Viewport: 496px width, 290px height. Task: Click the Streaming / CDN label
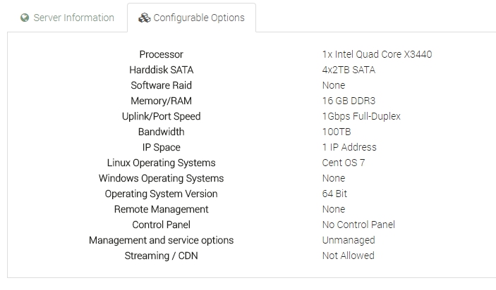[x=161, y=256]
